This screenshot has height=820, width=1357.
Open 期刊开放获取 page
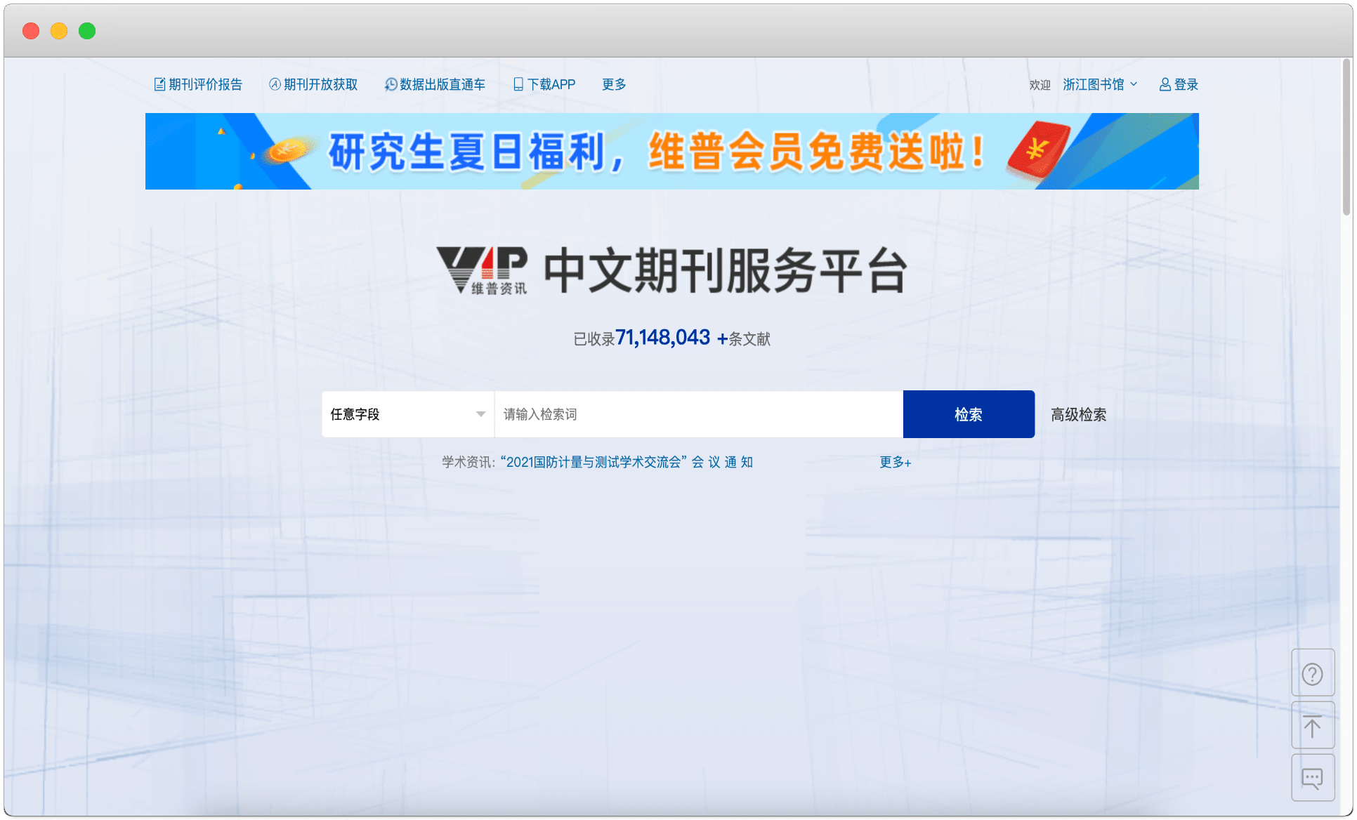tap(313, 84)
